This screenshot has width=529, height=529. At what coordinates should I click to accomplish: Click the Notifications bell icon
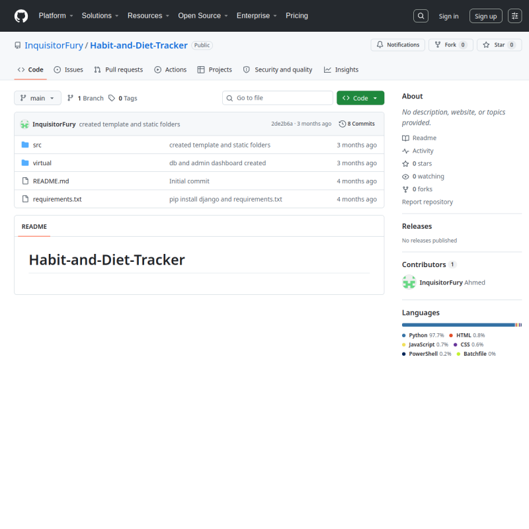pos(380,44)
